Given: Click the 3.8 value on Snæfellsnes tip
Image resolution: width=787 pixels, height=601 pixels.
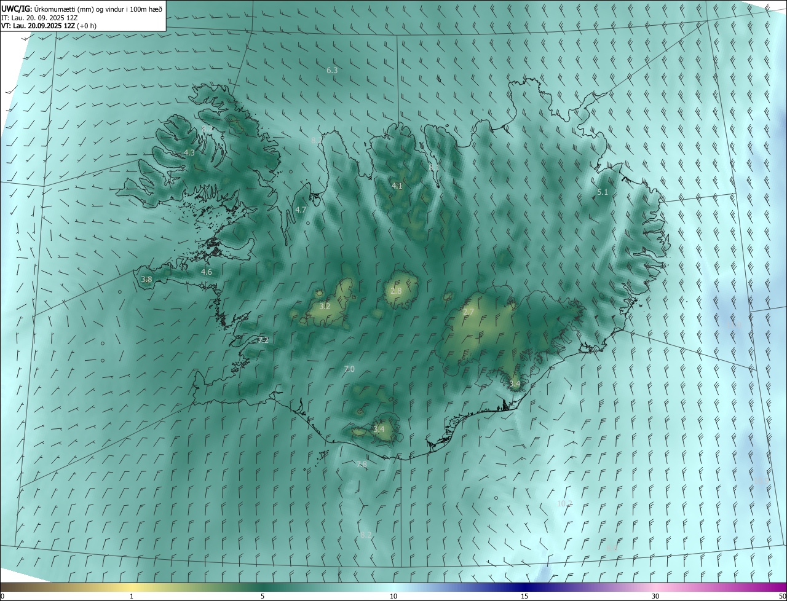Looking at the screenshot, I should [146, 280].
